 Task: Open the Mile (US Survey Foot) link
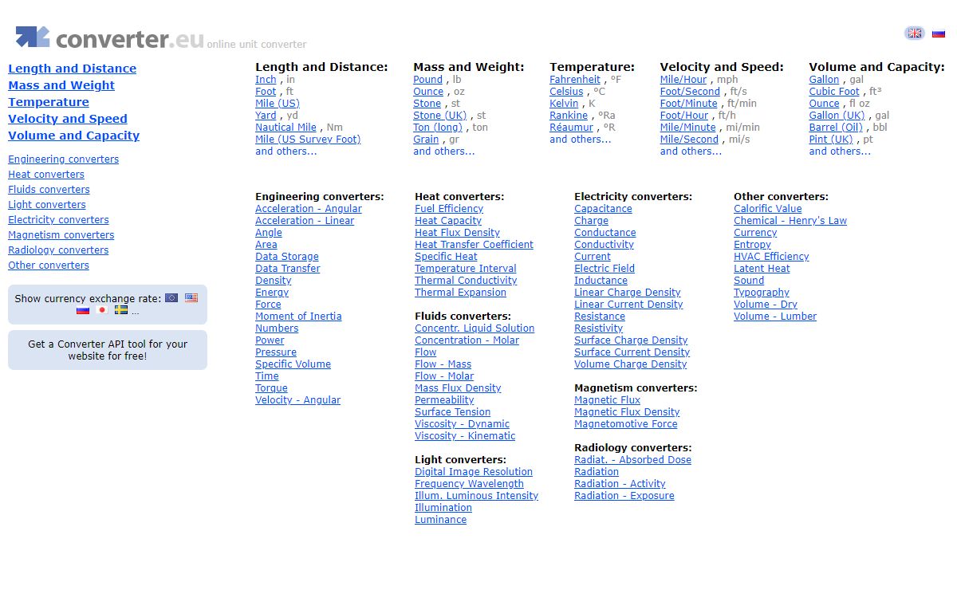pyautogui.click(x=308, y=140)
